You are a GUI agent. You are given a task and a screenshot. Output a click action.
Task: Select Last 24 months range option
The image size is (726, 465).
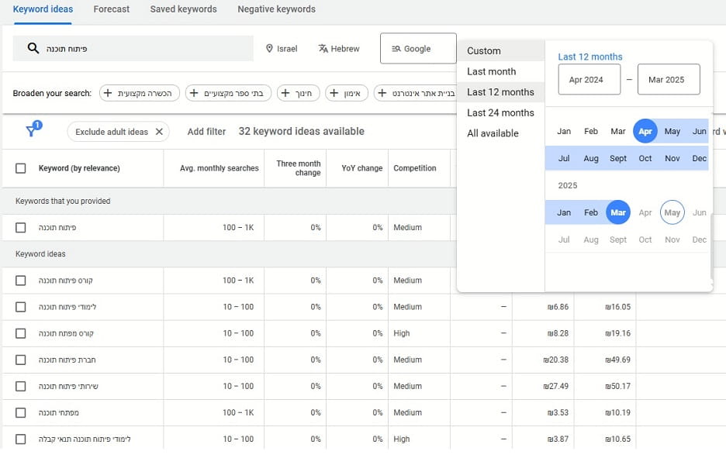(x=500, y=113)
